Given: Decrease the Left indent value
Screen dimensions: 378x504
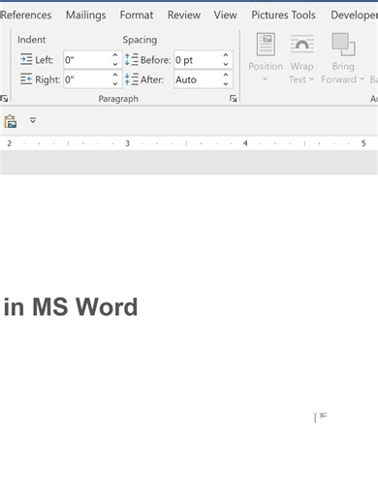Looking at the screenshot, I should pyautogui.click(x=115, y=64).
